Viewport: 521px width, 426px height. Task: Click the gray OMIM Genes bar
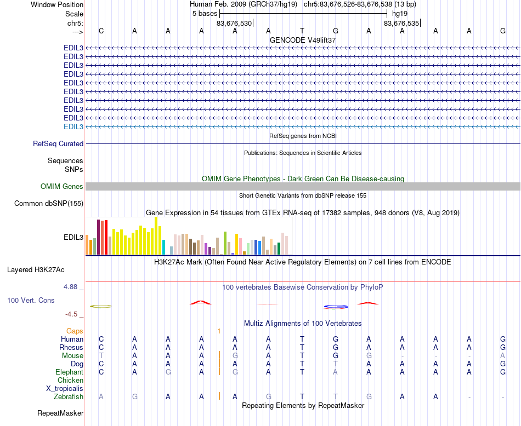coord(303,187)
